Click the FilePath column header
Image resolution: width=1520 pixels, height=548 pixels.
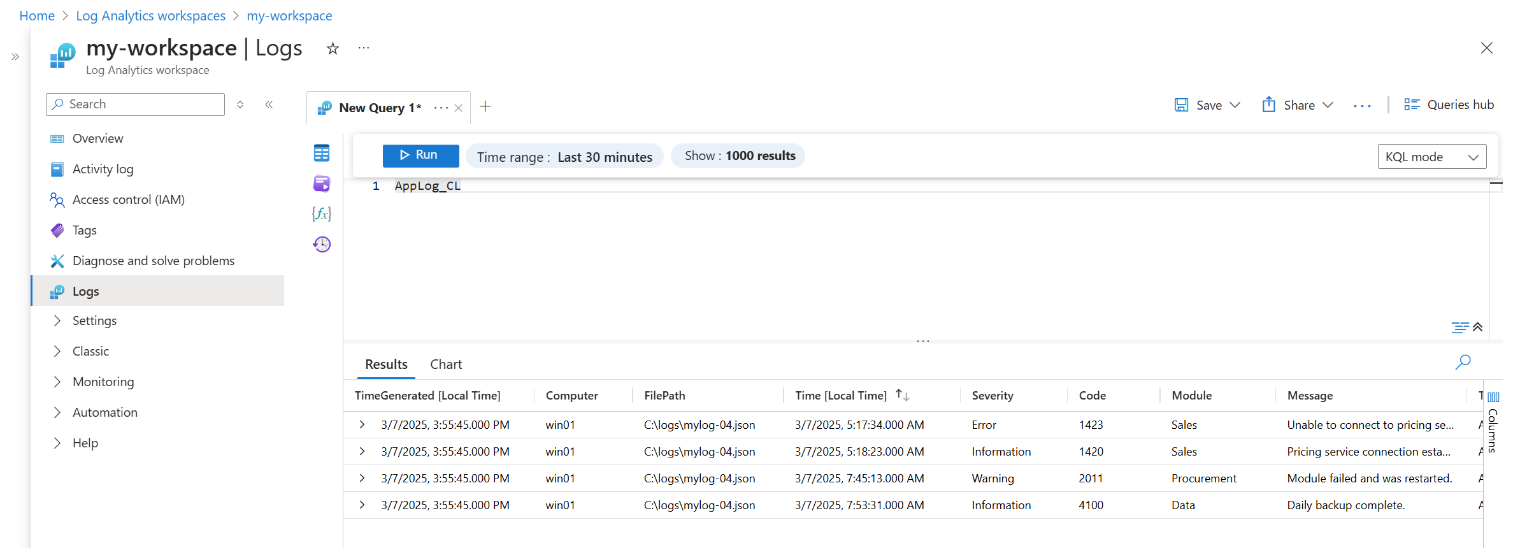[664, 396]
